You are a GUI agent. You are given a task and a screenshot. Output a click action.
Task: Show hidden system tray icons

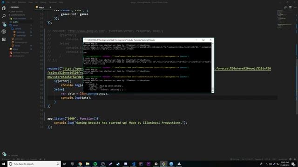point(267,164)
